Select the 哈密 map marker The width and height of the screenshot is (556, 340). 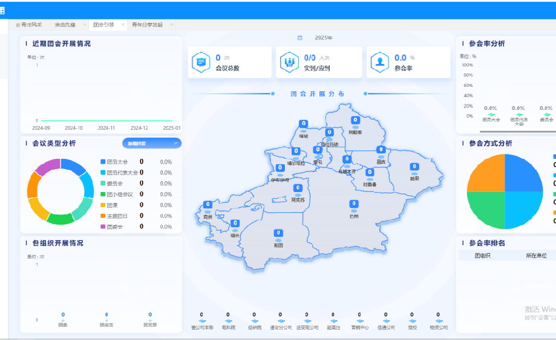pyautogui.click(x=414, y=167)
